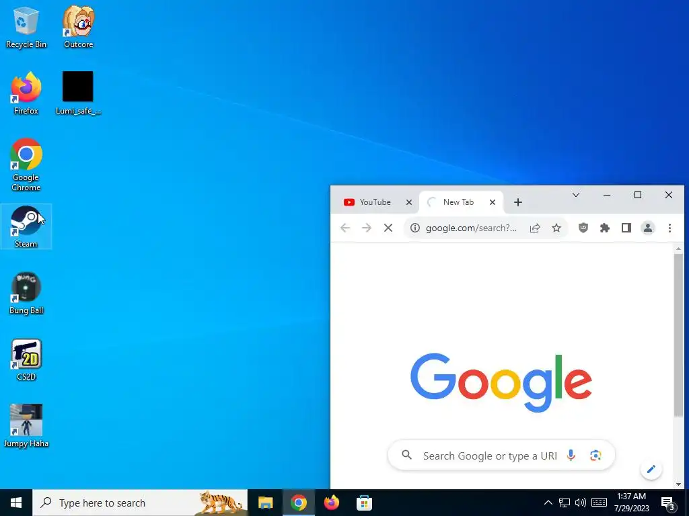This screenshot has width=689, height=516.
Task: Select the CS2D desktop shortcut
Action: point(26,360)
